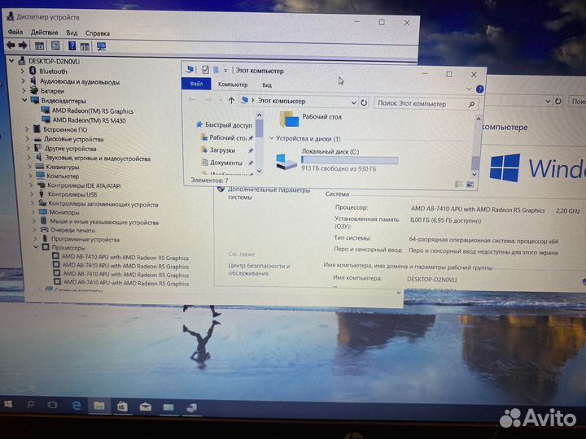Click the Back arrow in Explorer navigation
The width and height of the screenshot is (586, 439).
(x=192, y=100)
